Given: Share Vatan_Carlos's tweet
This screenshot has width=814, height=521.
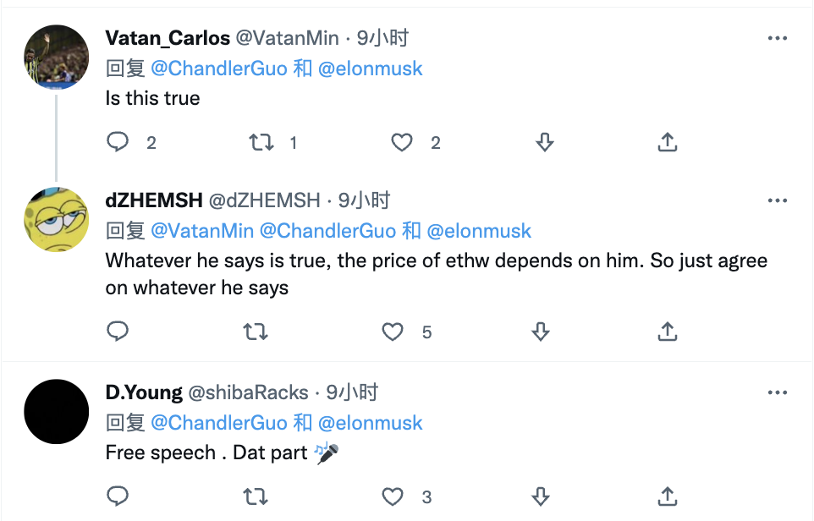Looking at the screenshot, I should pos(668,142).
